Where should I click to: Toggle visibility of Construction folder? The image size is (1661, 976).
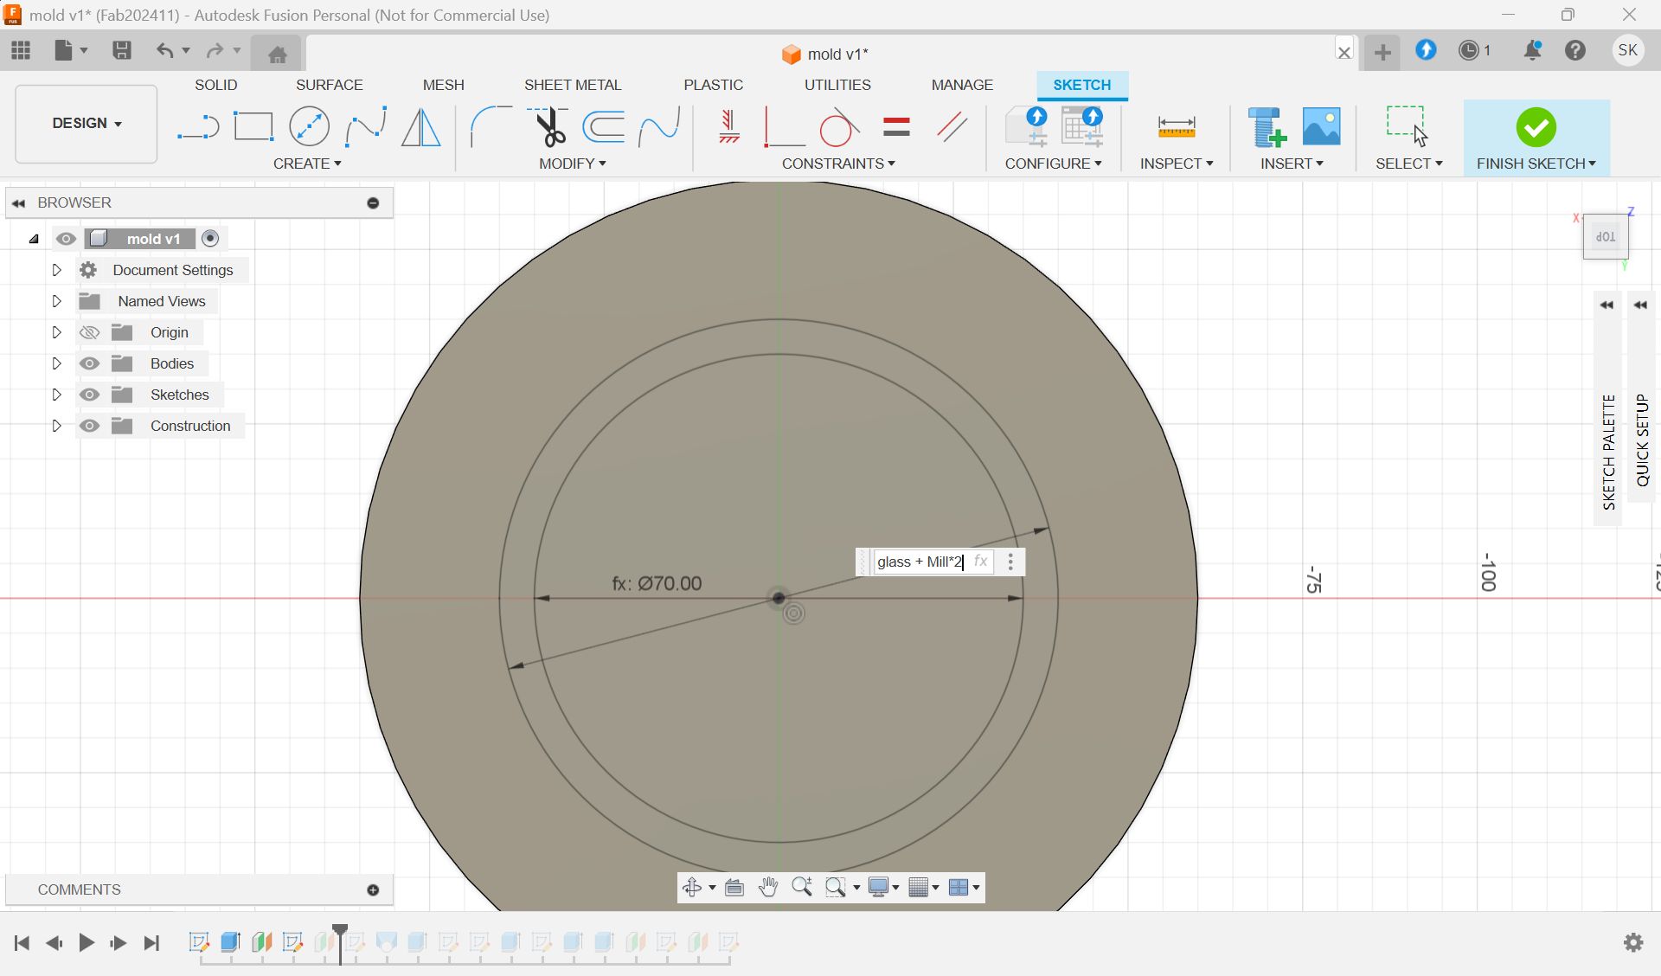(x=89, y=426)
